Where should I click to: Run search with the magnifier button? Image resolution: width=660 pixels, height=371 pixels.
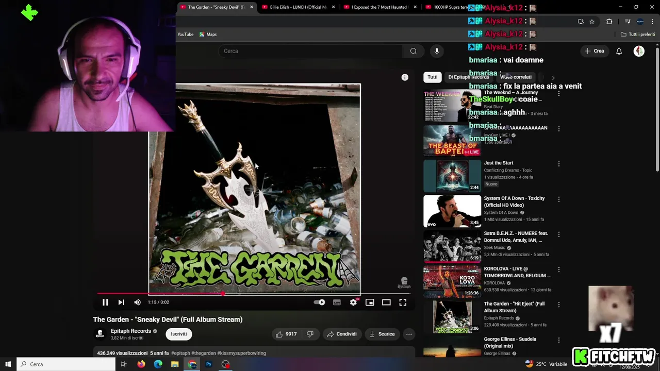(x=413, y=51)
